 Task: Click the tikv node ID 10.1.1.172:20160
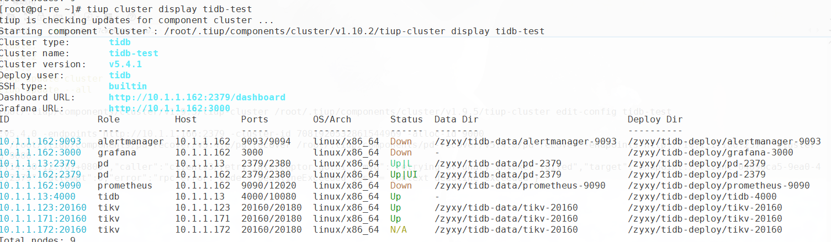(x=43, y=229)
